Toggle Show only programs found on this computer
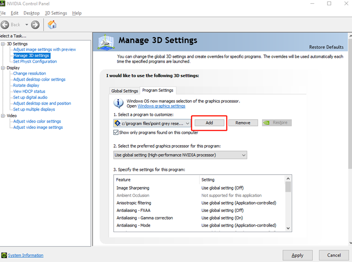Screen dimensions: 352x262 [x=116, y=132]
